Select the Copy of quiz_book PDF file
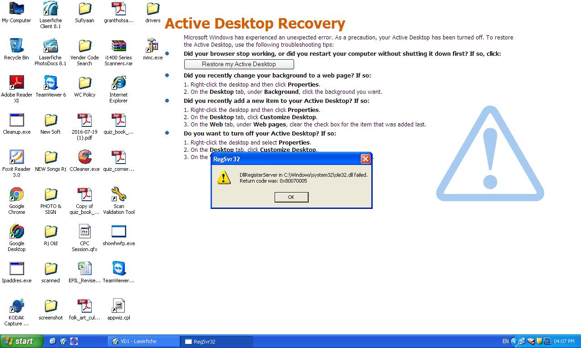The height and width of the screenshot is (348, 581). [84, 201]
